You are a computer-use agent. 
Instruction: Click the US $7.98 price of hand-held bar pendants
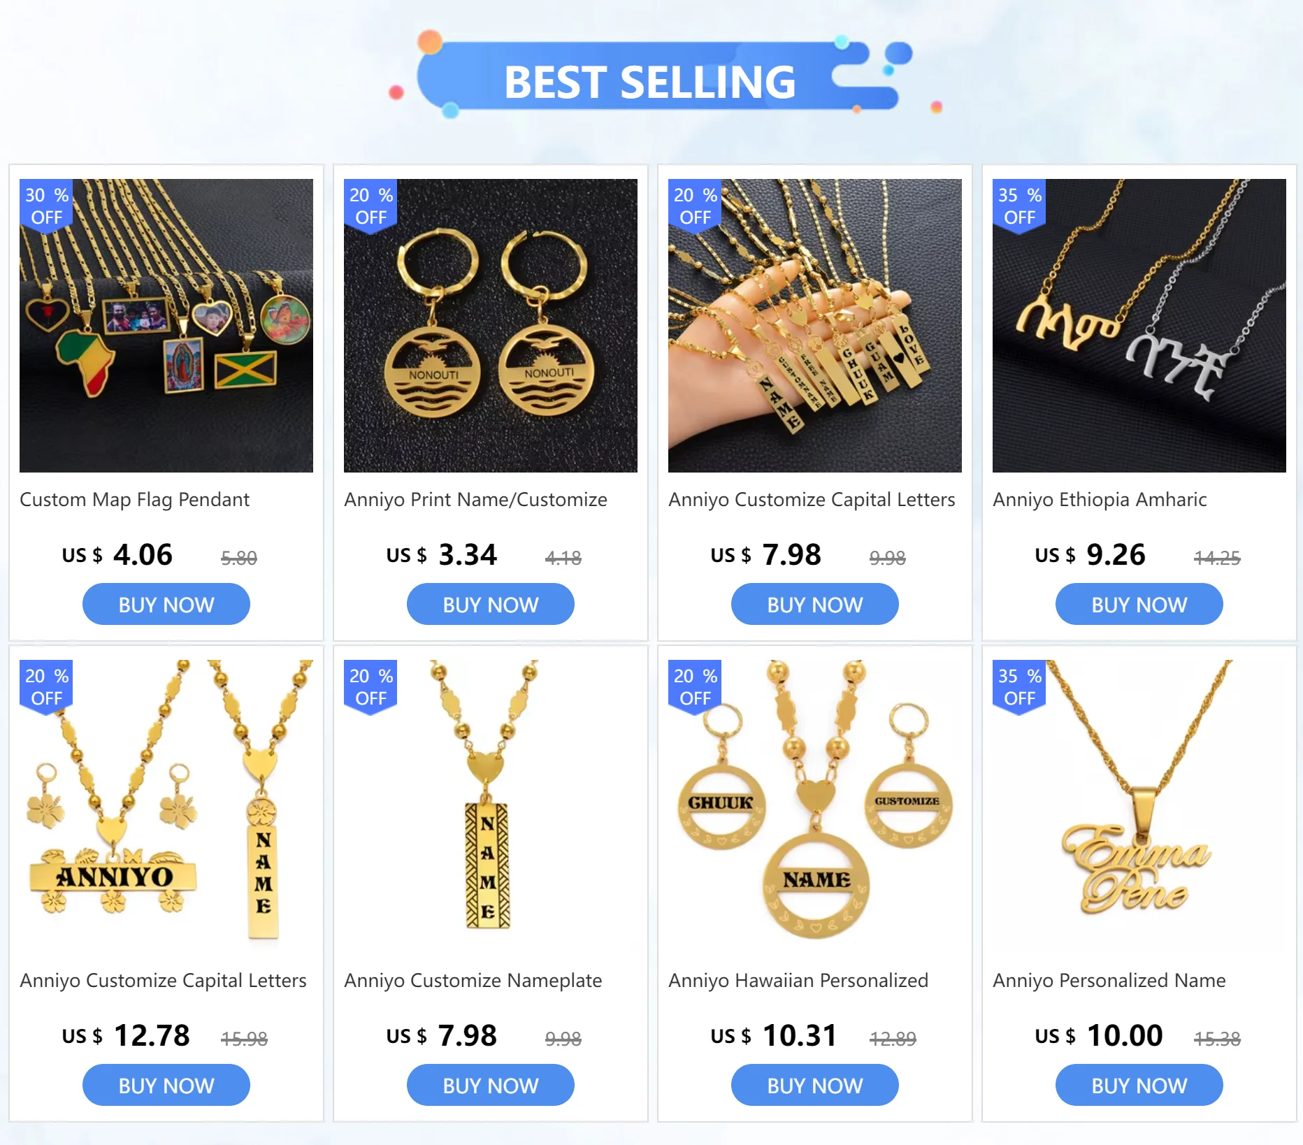[x=766, y=555]
